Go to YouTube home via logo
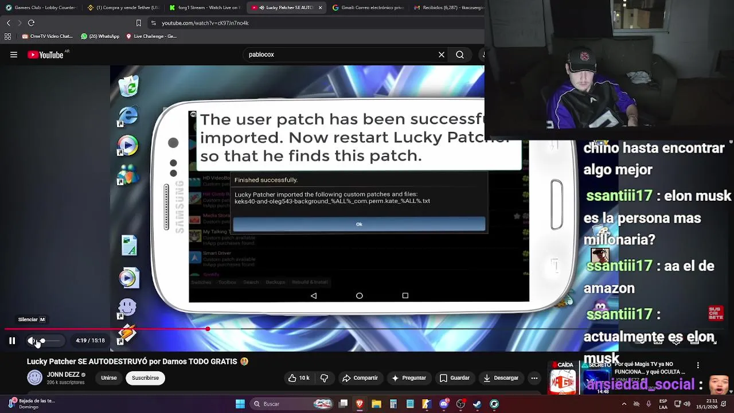This screenshot has width=734, height=413. (x=46, y=55)
